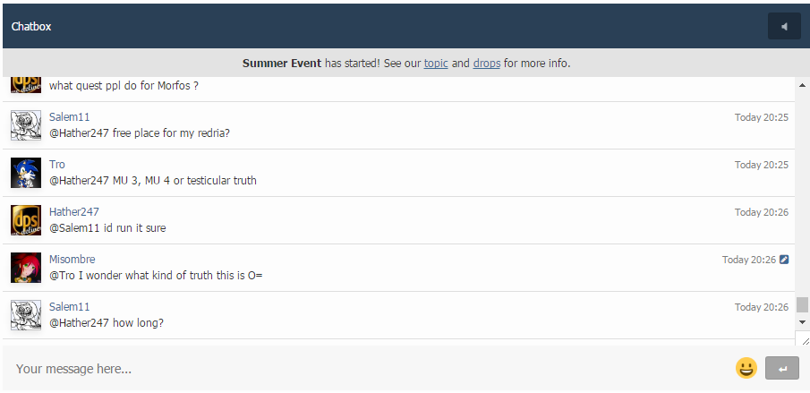Viewport: 810px width, 393px height.
Task: Click the Chatbox title header
Action: pyautogui.click(x=31, y=27)
